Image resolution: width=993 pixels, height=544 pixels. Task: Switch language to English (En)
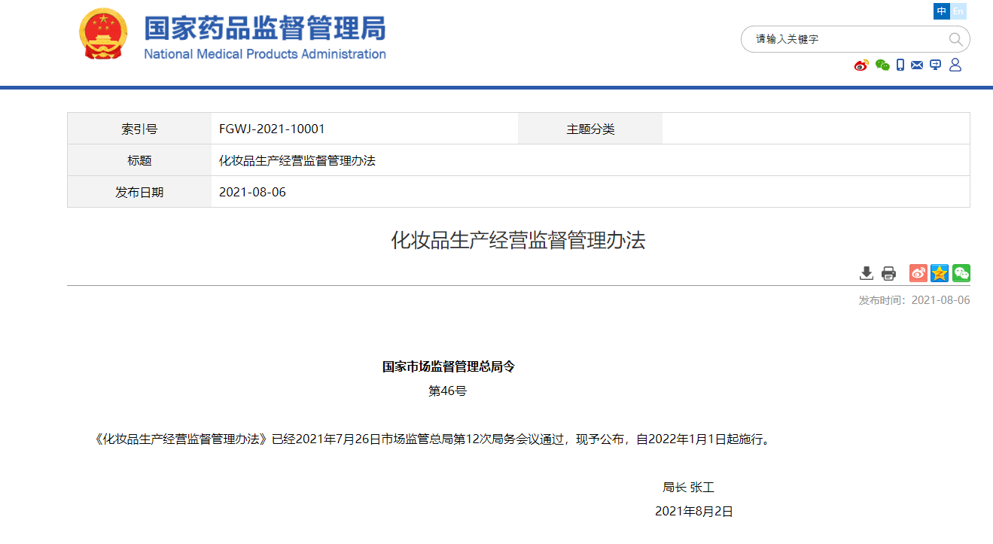[958, 11]
